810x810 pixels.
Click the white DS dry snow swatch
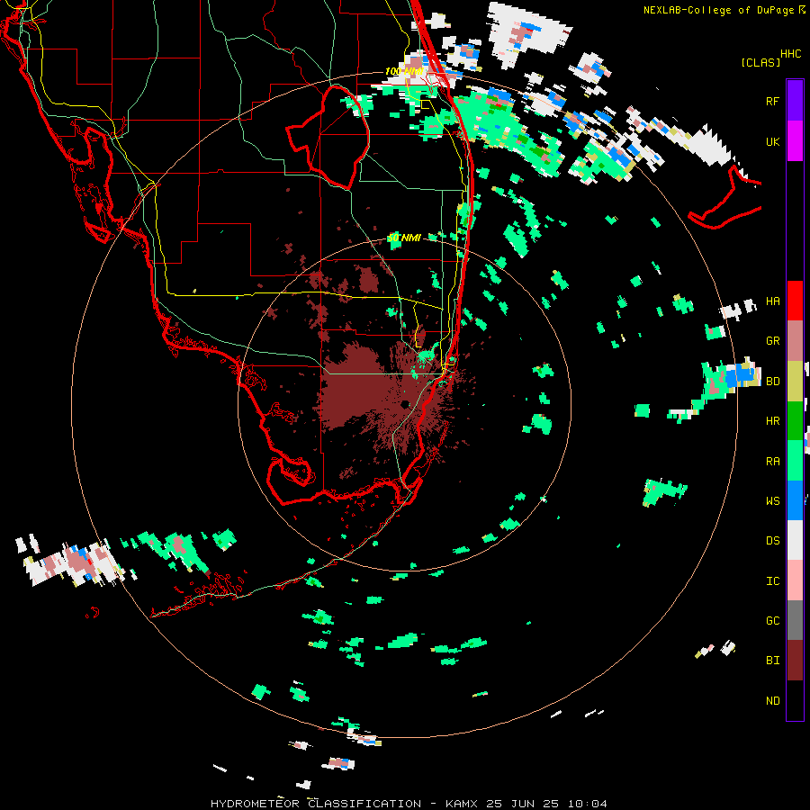[x=795, y=540]
